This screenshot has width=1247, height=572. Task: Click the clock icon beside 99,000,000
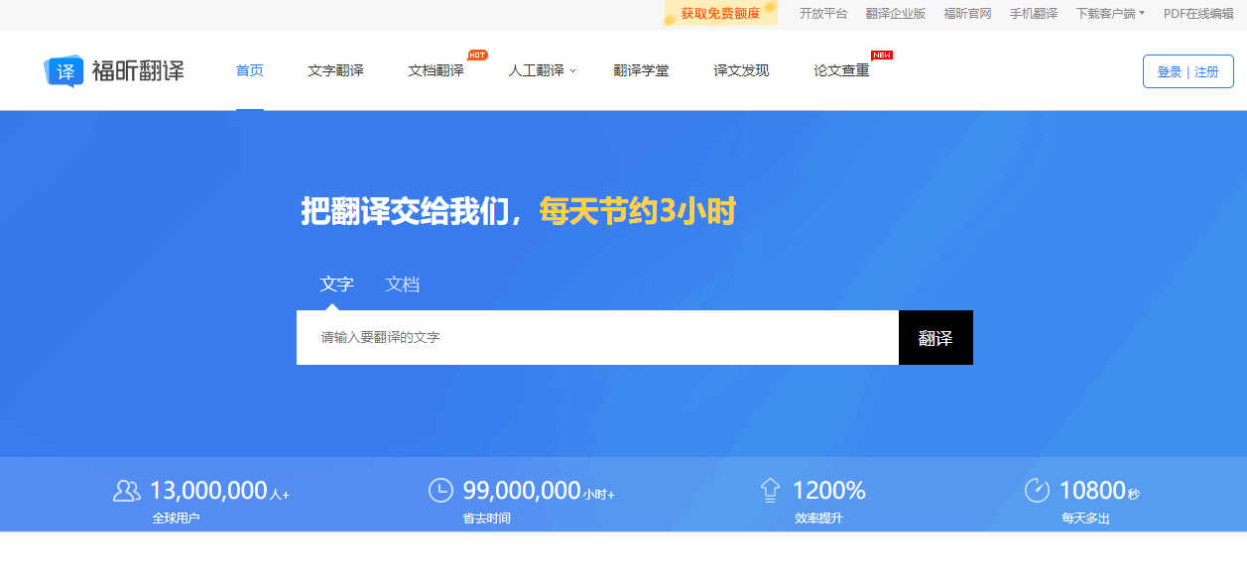(440, 490)
